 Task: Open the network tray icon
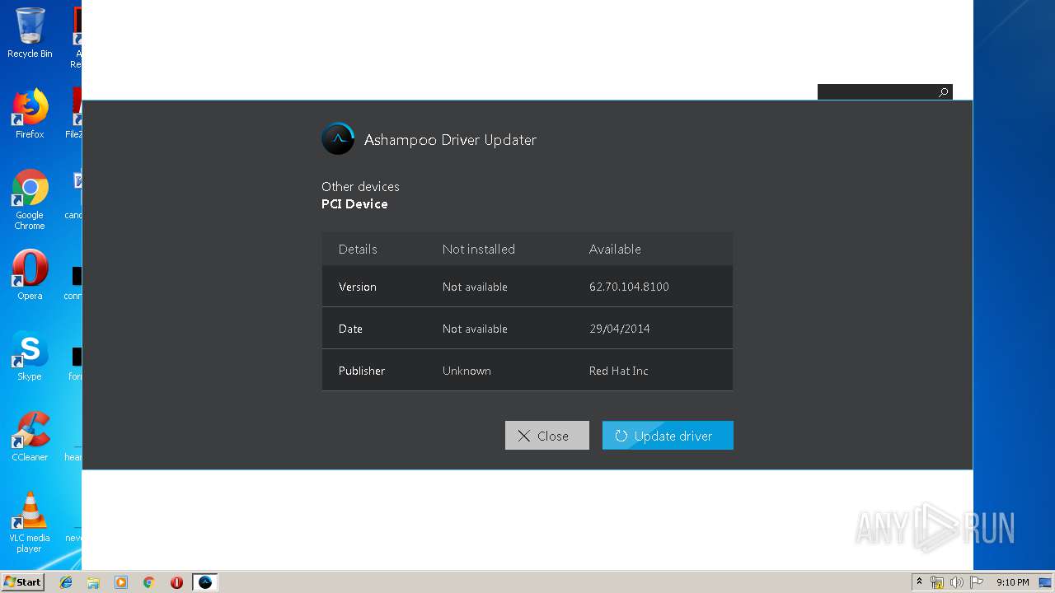(x=937, y=582)
